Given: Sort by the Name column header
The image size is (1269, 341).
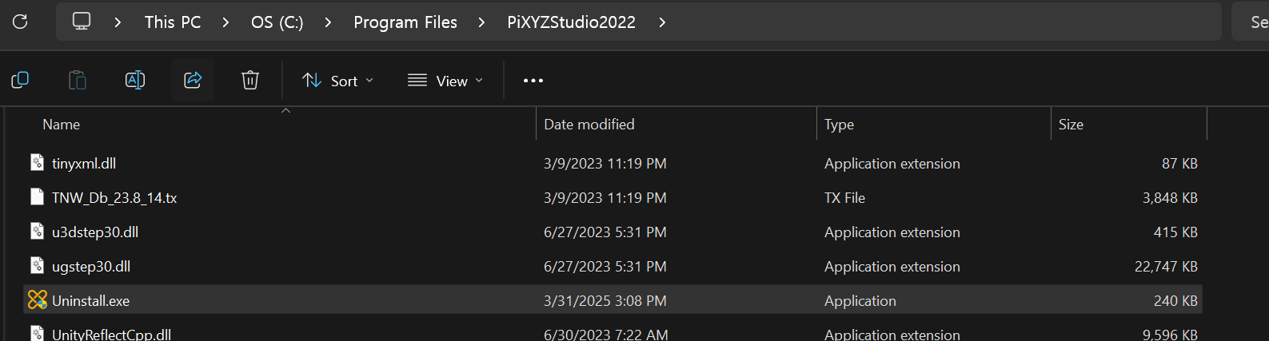Looking at the screenshot, I should [61, 124].
